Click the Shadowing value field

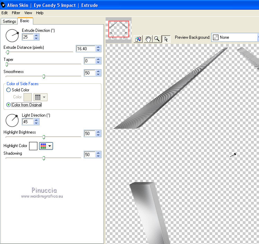90,154
